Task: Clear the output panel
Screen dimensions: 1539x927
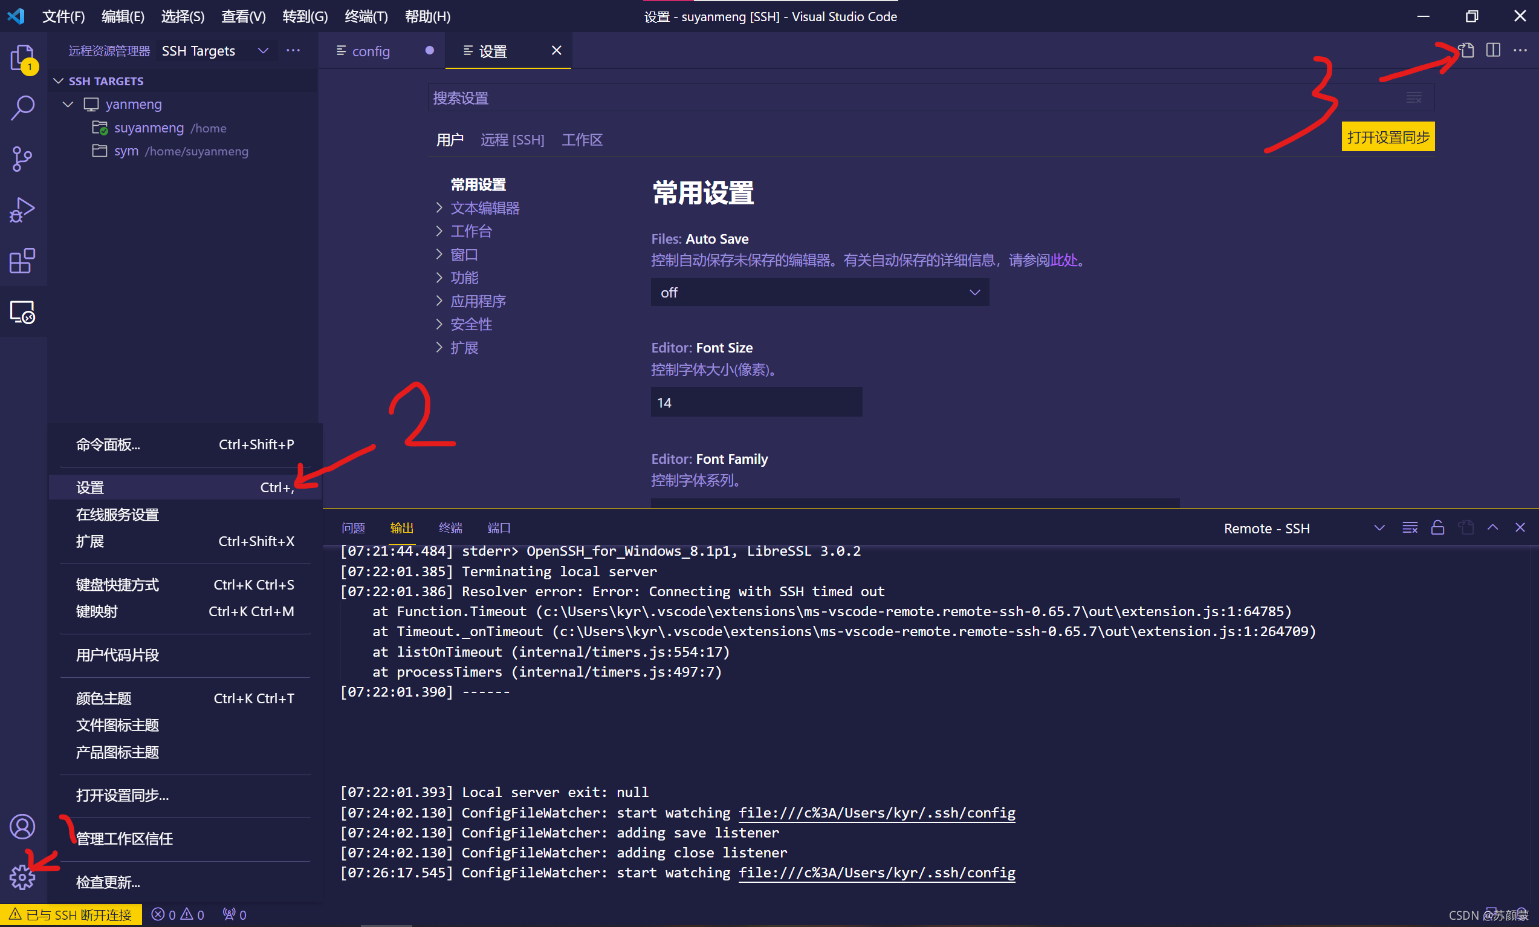Action: click(x=1410, y=528)
